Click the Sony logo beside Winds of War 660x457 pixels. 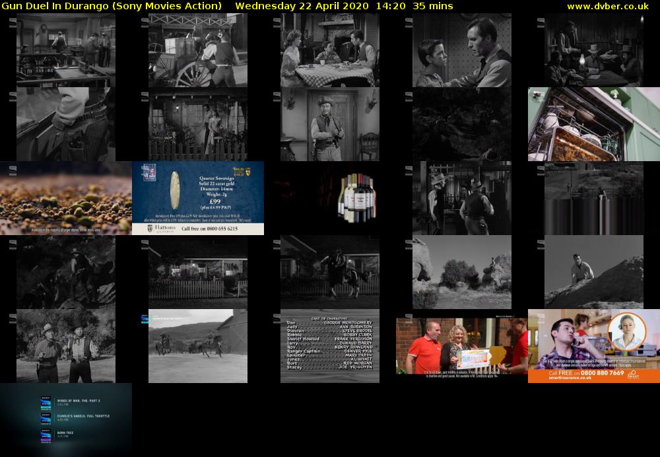pos(46,403)
